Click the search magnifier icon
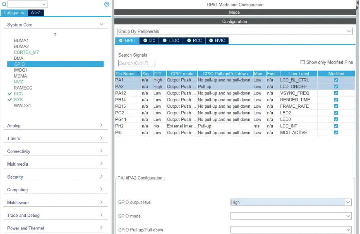The height and width of the screenshot is (234, 360). (4, 4)
